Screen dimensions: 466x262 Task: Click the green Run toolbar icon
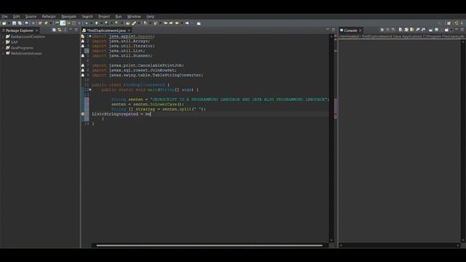tap(97, 23)
